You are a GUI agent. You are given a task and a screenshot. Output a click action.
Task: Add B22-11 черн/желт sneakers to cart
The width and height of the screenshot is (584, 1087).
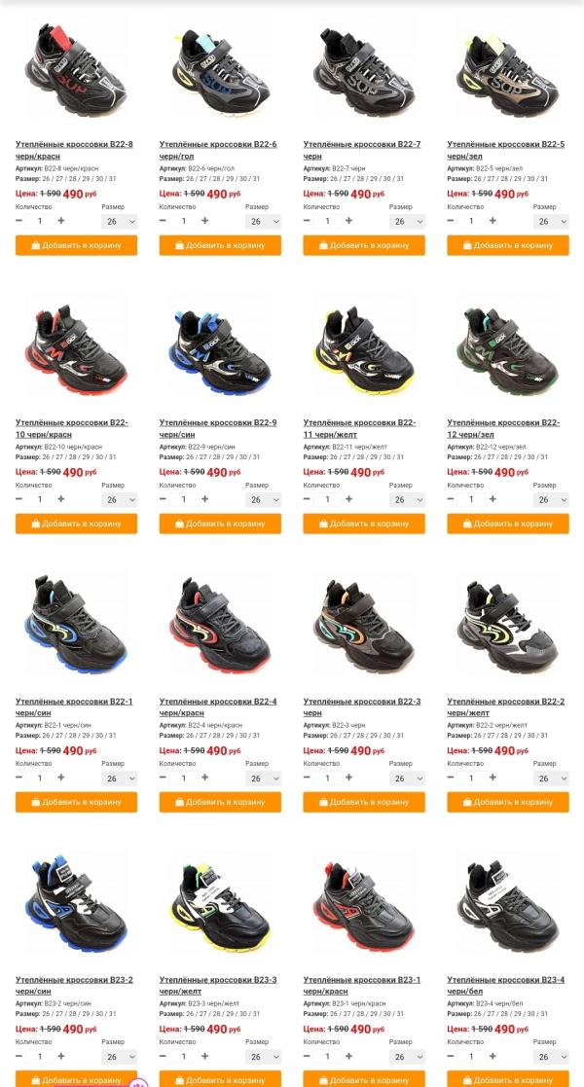click(x=364, y=524)
